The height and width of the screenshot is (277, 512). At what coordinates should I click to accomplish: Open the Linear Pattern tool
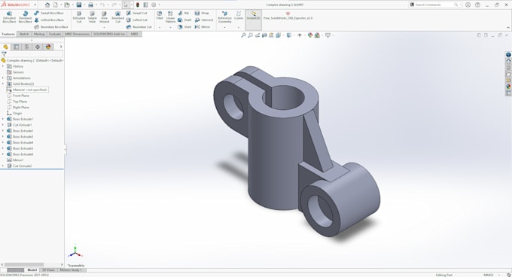170,17
